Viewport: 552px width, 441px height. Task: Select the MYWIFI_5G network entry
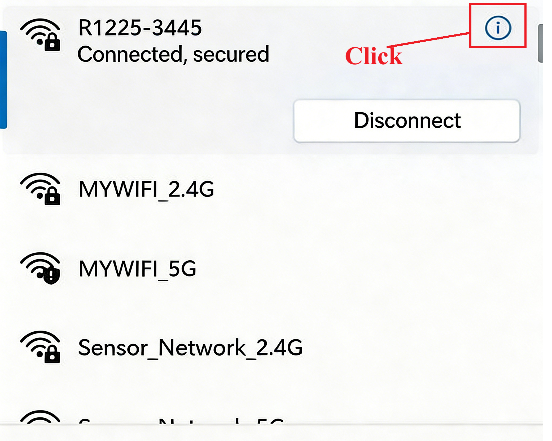pos(137,268)
